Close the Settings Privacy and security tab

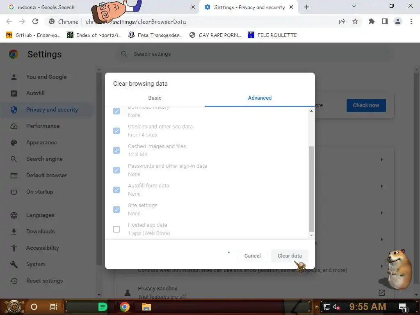coord(291,7)
